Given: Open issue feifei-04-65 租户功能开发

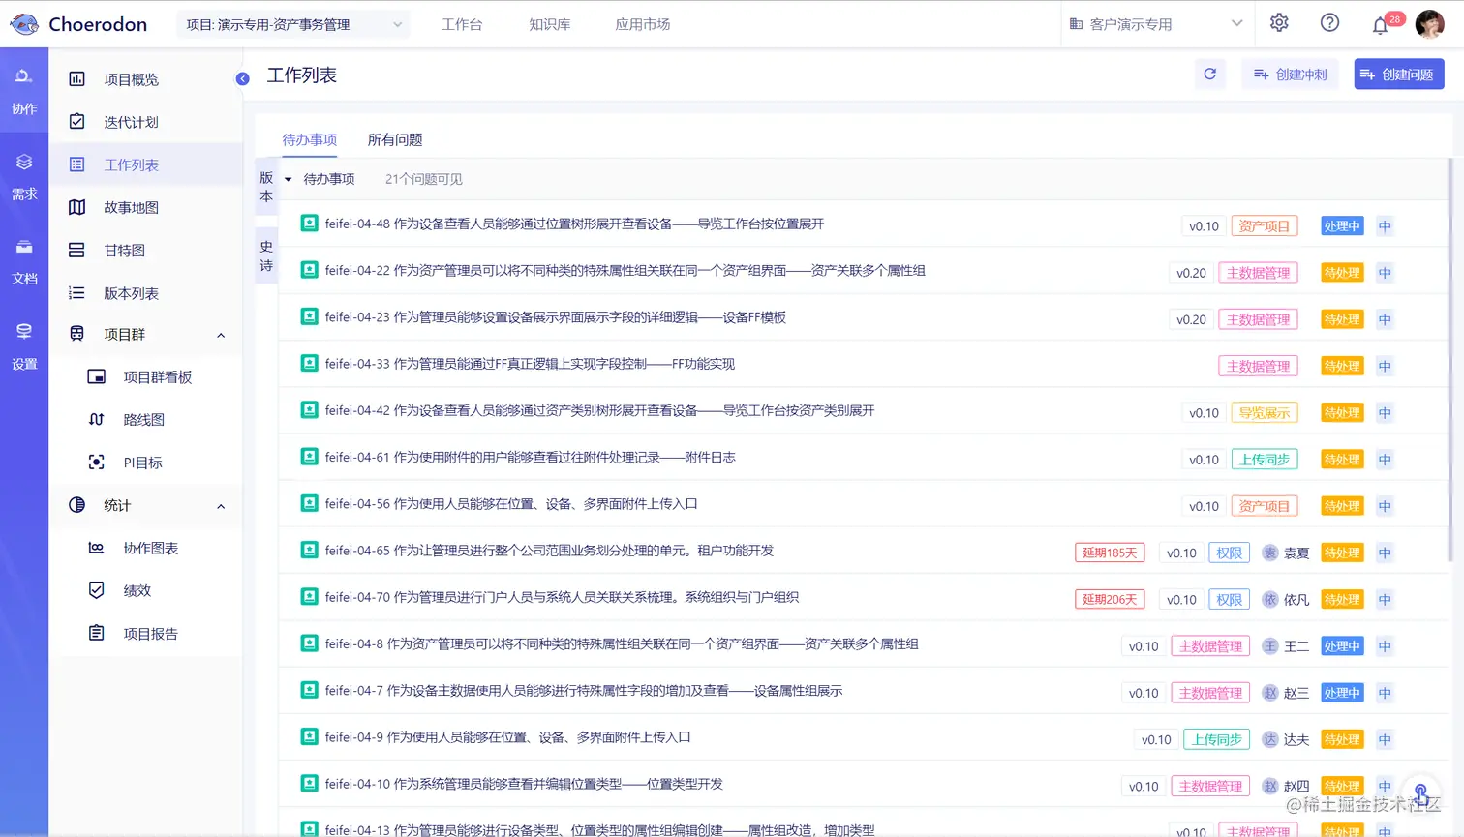Looking at the screenshot, I should (x=549, y=551).
